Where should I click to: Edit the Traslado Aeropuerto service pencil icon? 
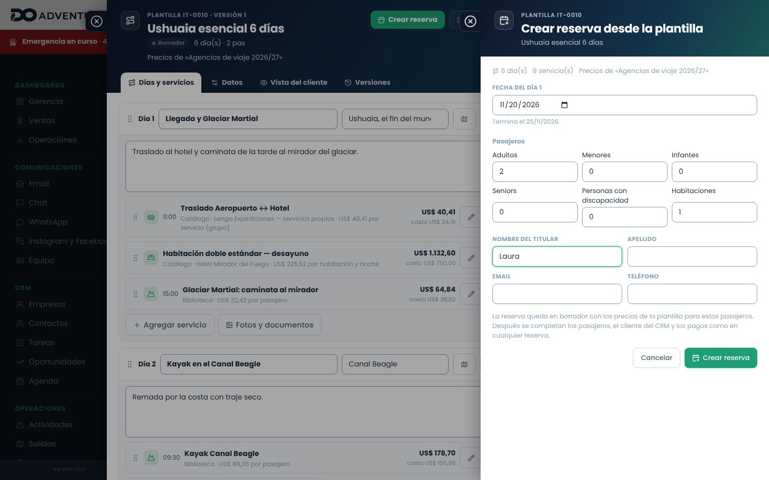(470, 217)
